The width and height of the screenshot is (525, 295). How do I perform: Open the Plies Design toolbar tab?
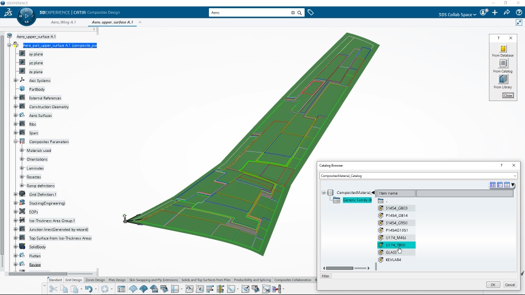pyautogui.click(x=117, y=280)
